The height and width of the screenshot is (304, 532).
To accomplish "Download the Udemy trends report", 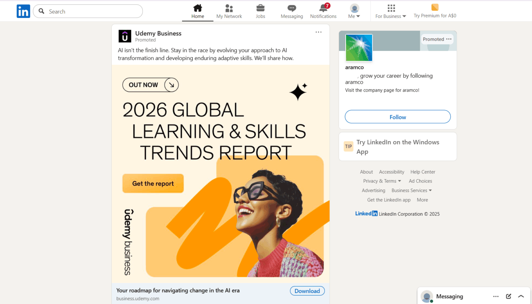I will [x=307, y=291].
